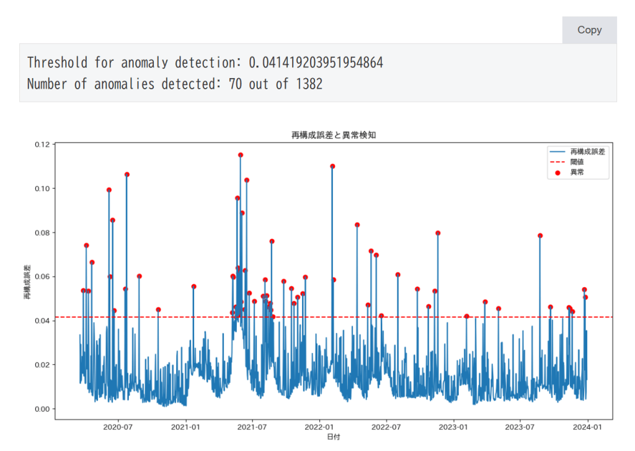The width and height of the screenshot is (635, 451).
Task: Click the x-axis label 日付
Action: (333, 437)
